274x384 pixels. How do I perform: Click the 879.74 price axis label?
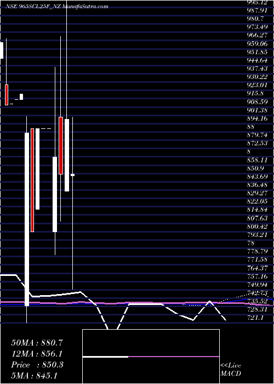(x=257, y=135)
